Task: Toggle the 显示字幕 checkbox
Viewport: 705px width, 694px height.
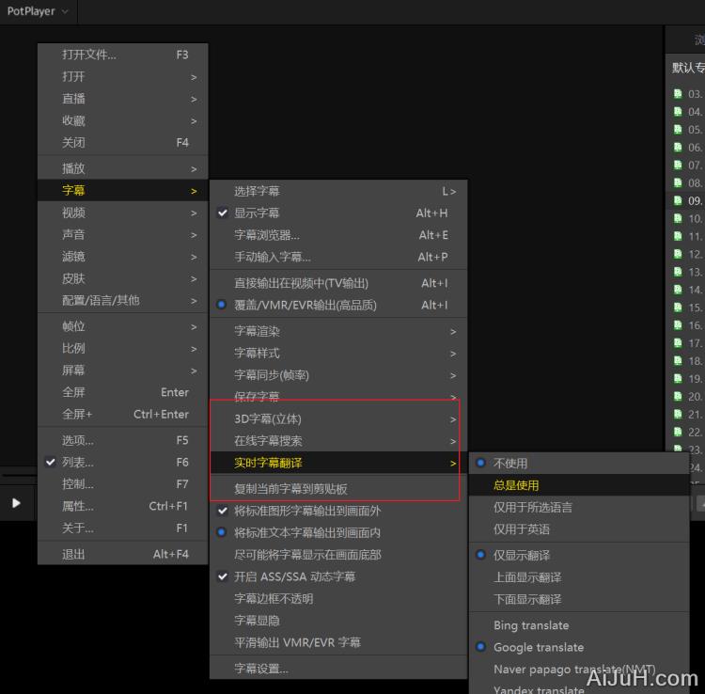Action: (257, 213)
